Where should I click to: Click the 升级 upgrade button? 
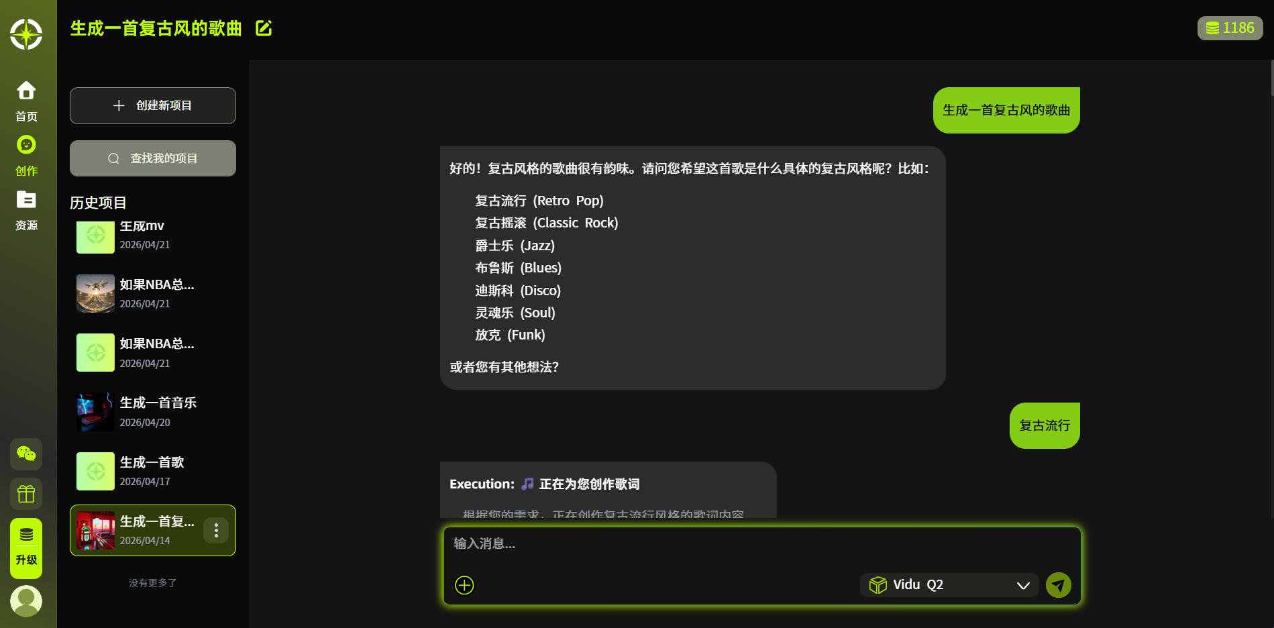26,548
